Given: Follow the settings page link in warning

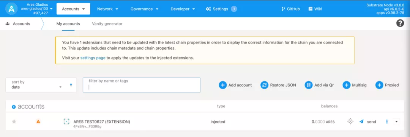Looking at the screenshot, I should [93, 58].
